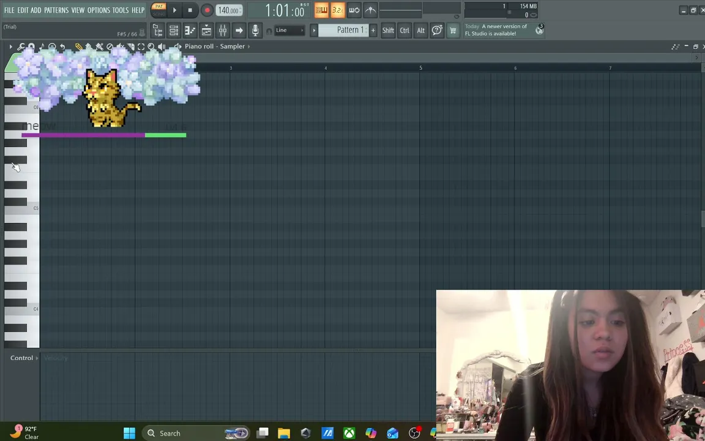The height and width of the screenshot is (441, 705).
Task: Switch to PAT pattern mode
Action: [159, 6]
